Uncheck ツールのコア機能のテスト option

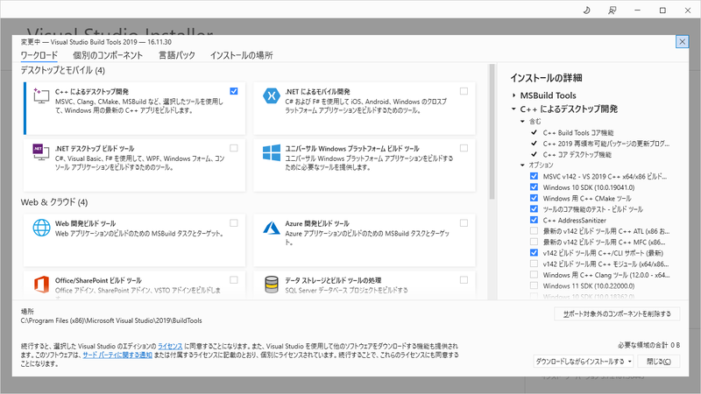534,209
